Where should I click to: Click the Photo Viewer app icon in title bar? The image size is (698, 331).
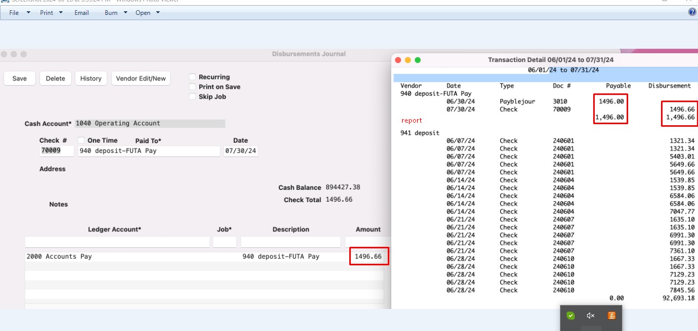4,2
